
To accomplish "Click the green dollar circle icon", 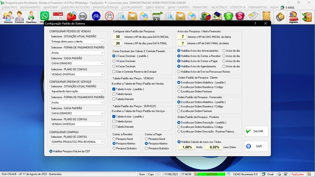I will point(228,16).
